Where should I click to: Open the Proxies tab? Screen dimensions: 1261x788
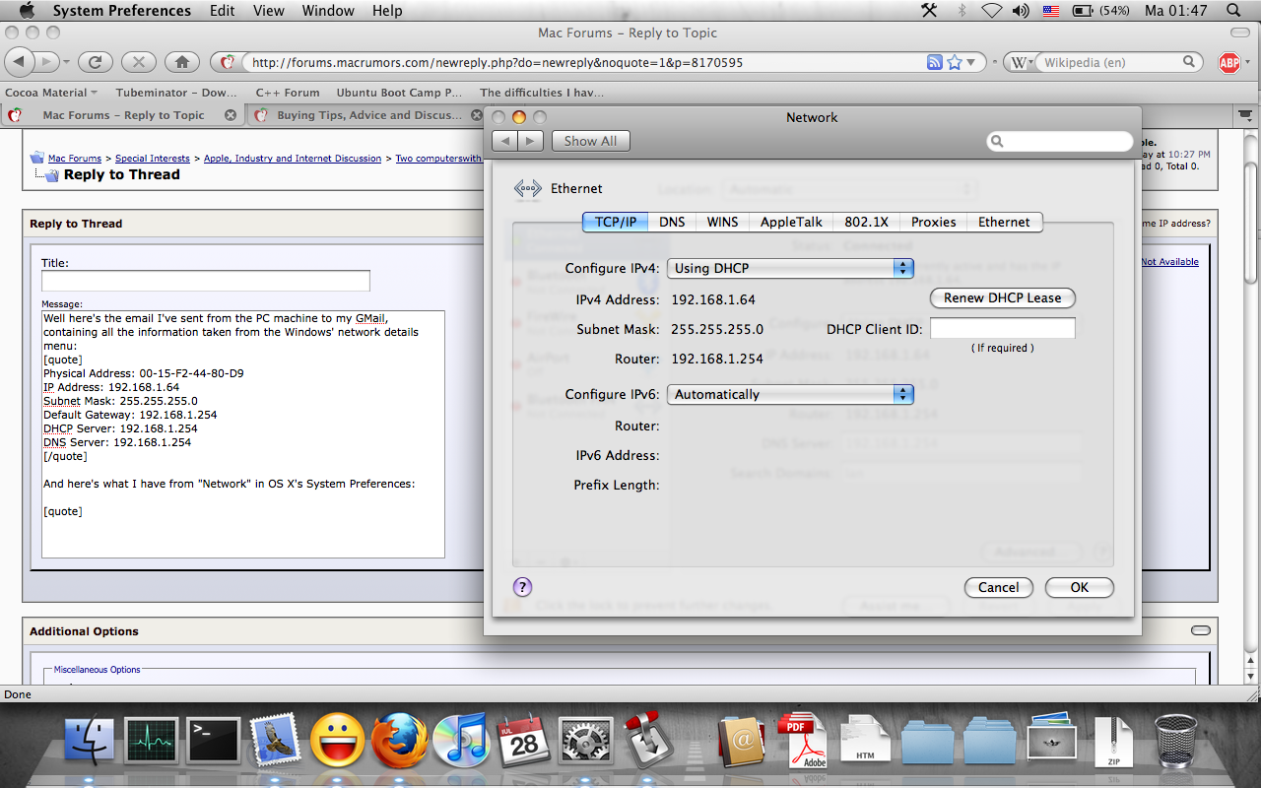(933, 222)
